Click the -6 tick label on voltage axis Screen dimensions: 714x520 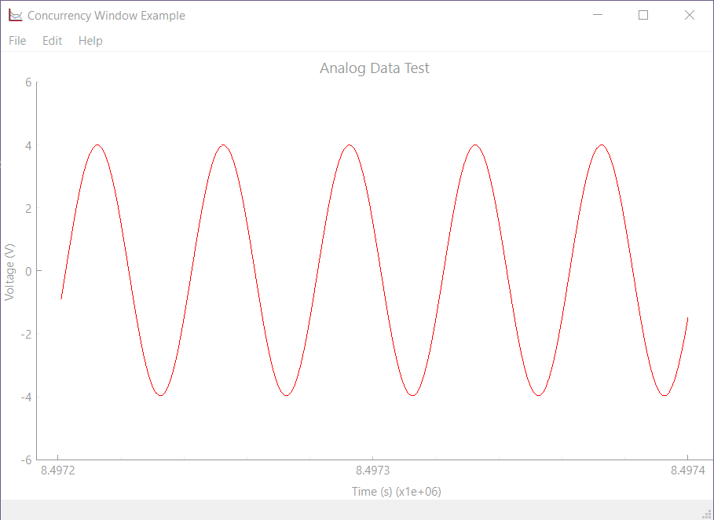coord(26,460)
